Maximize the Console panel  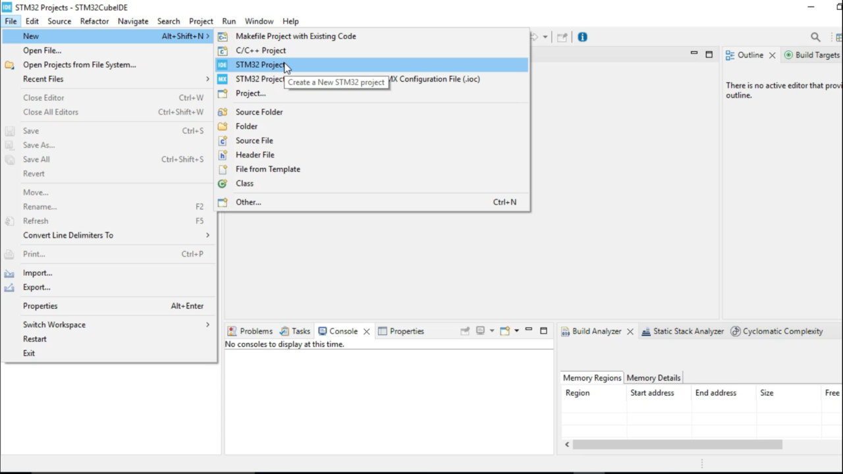[543, 330]
